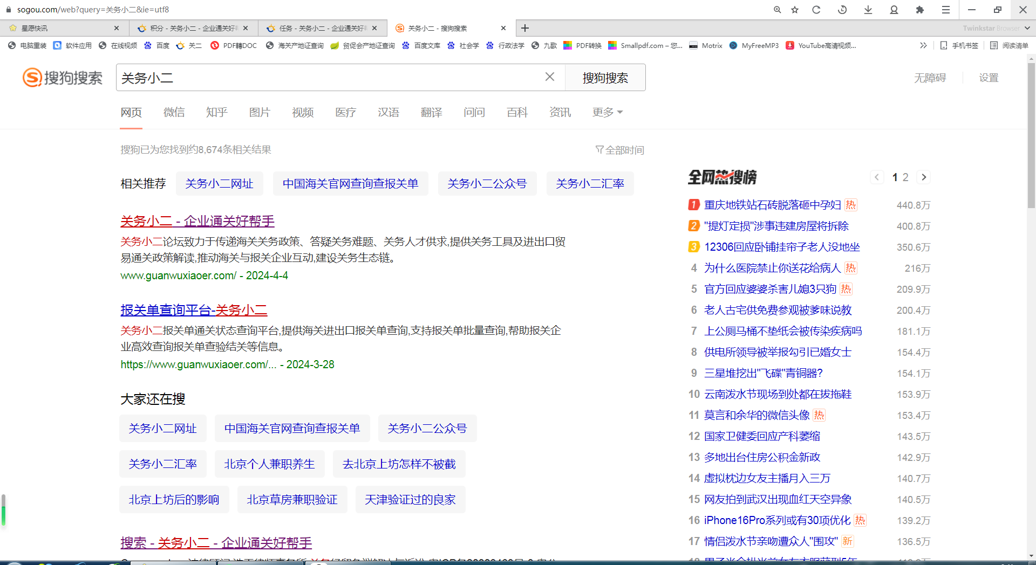This screenshot has height=565, width=1036.
Task: Select page 2 of hot search list
Action: 905,177
